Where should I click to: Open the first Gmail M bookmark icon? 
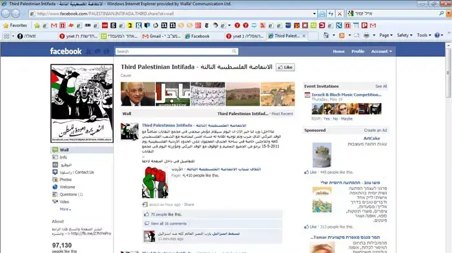(x=54, y=26)
